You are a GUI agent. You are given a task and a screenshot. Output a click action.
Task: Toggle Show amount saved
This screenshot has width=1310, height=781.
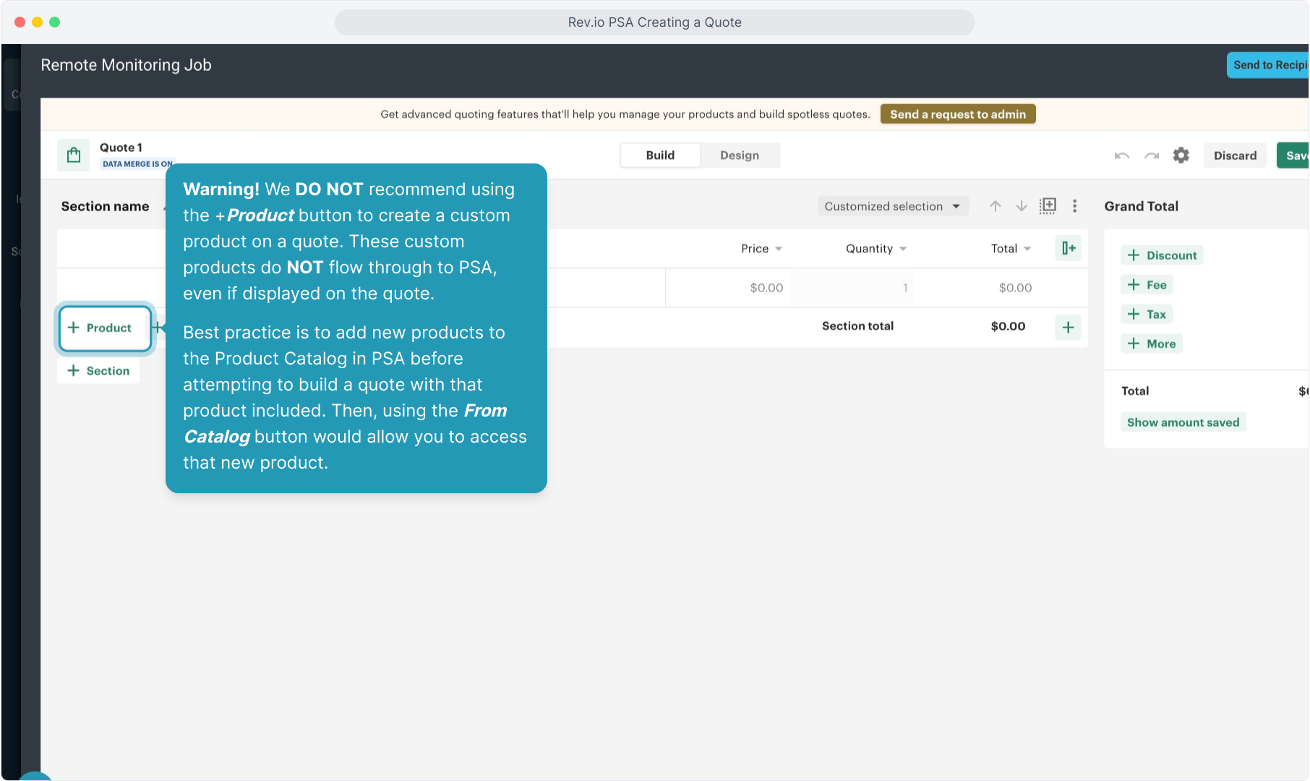(x=1183, y=422)
